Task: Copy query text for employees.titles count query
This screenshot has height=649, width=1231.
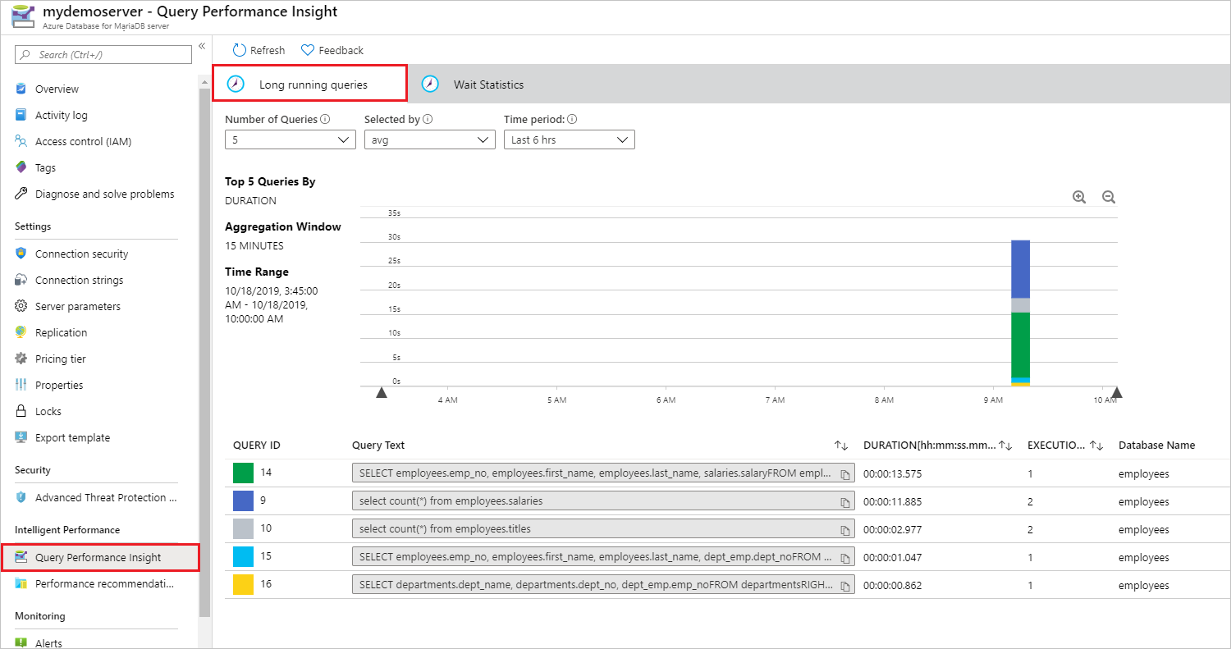Action: (844, 530)
